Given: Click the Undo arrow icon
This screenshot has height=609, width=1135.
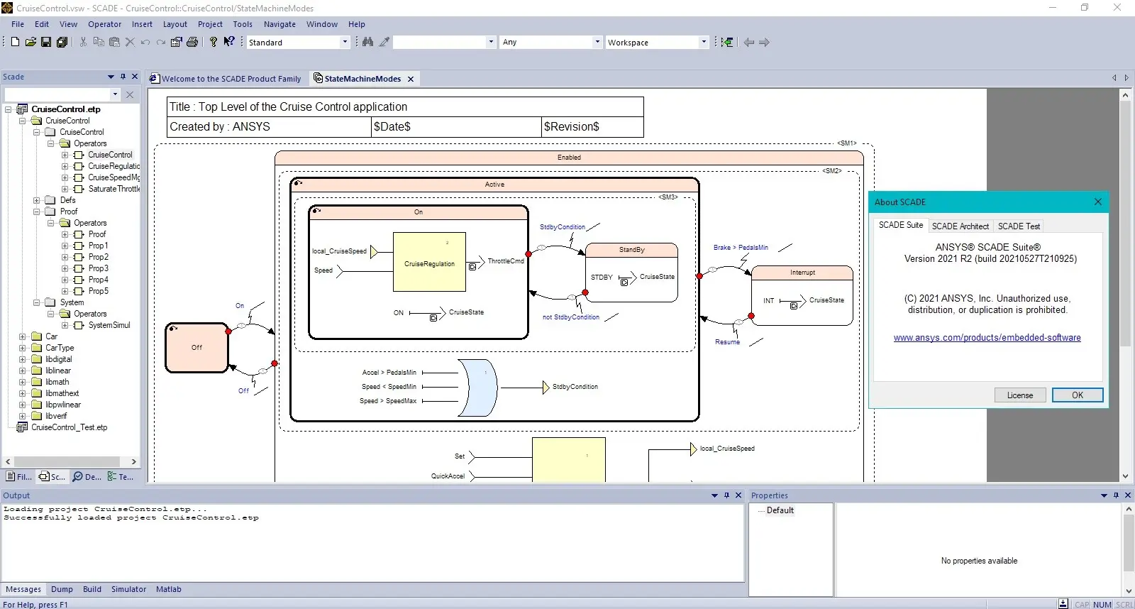Looking at the screenshot, I should click(145, 42).
